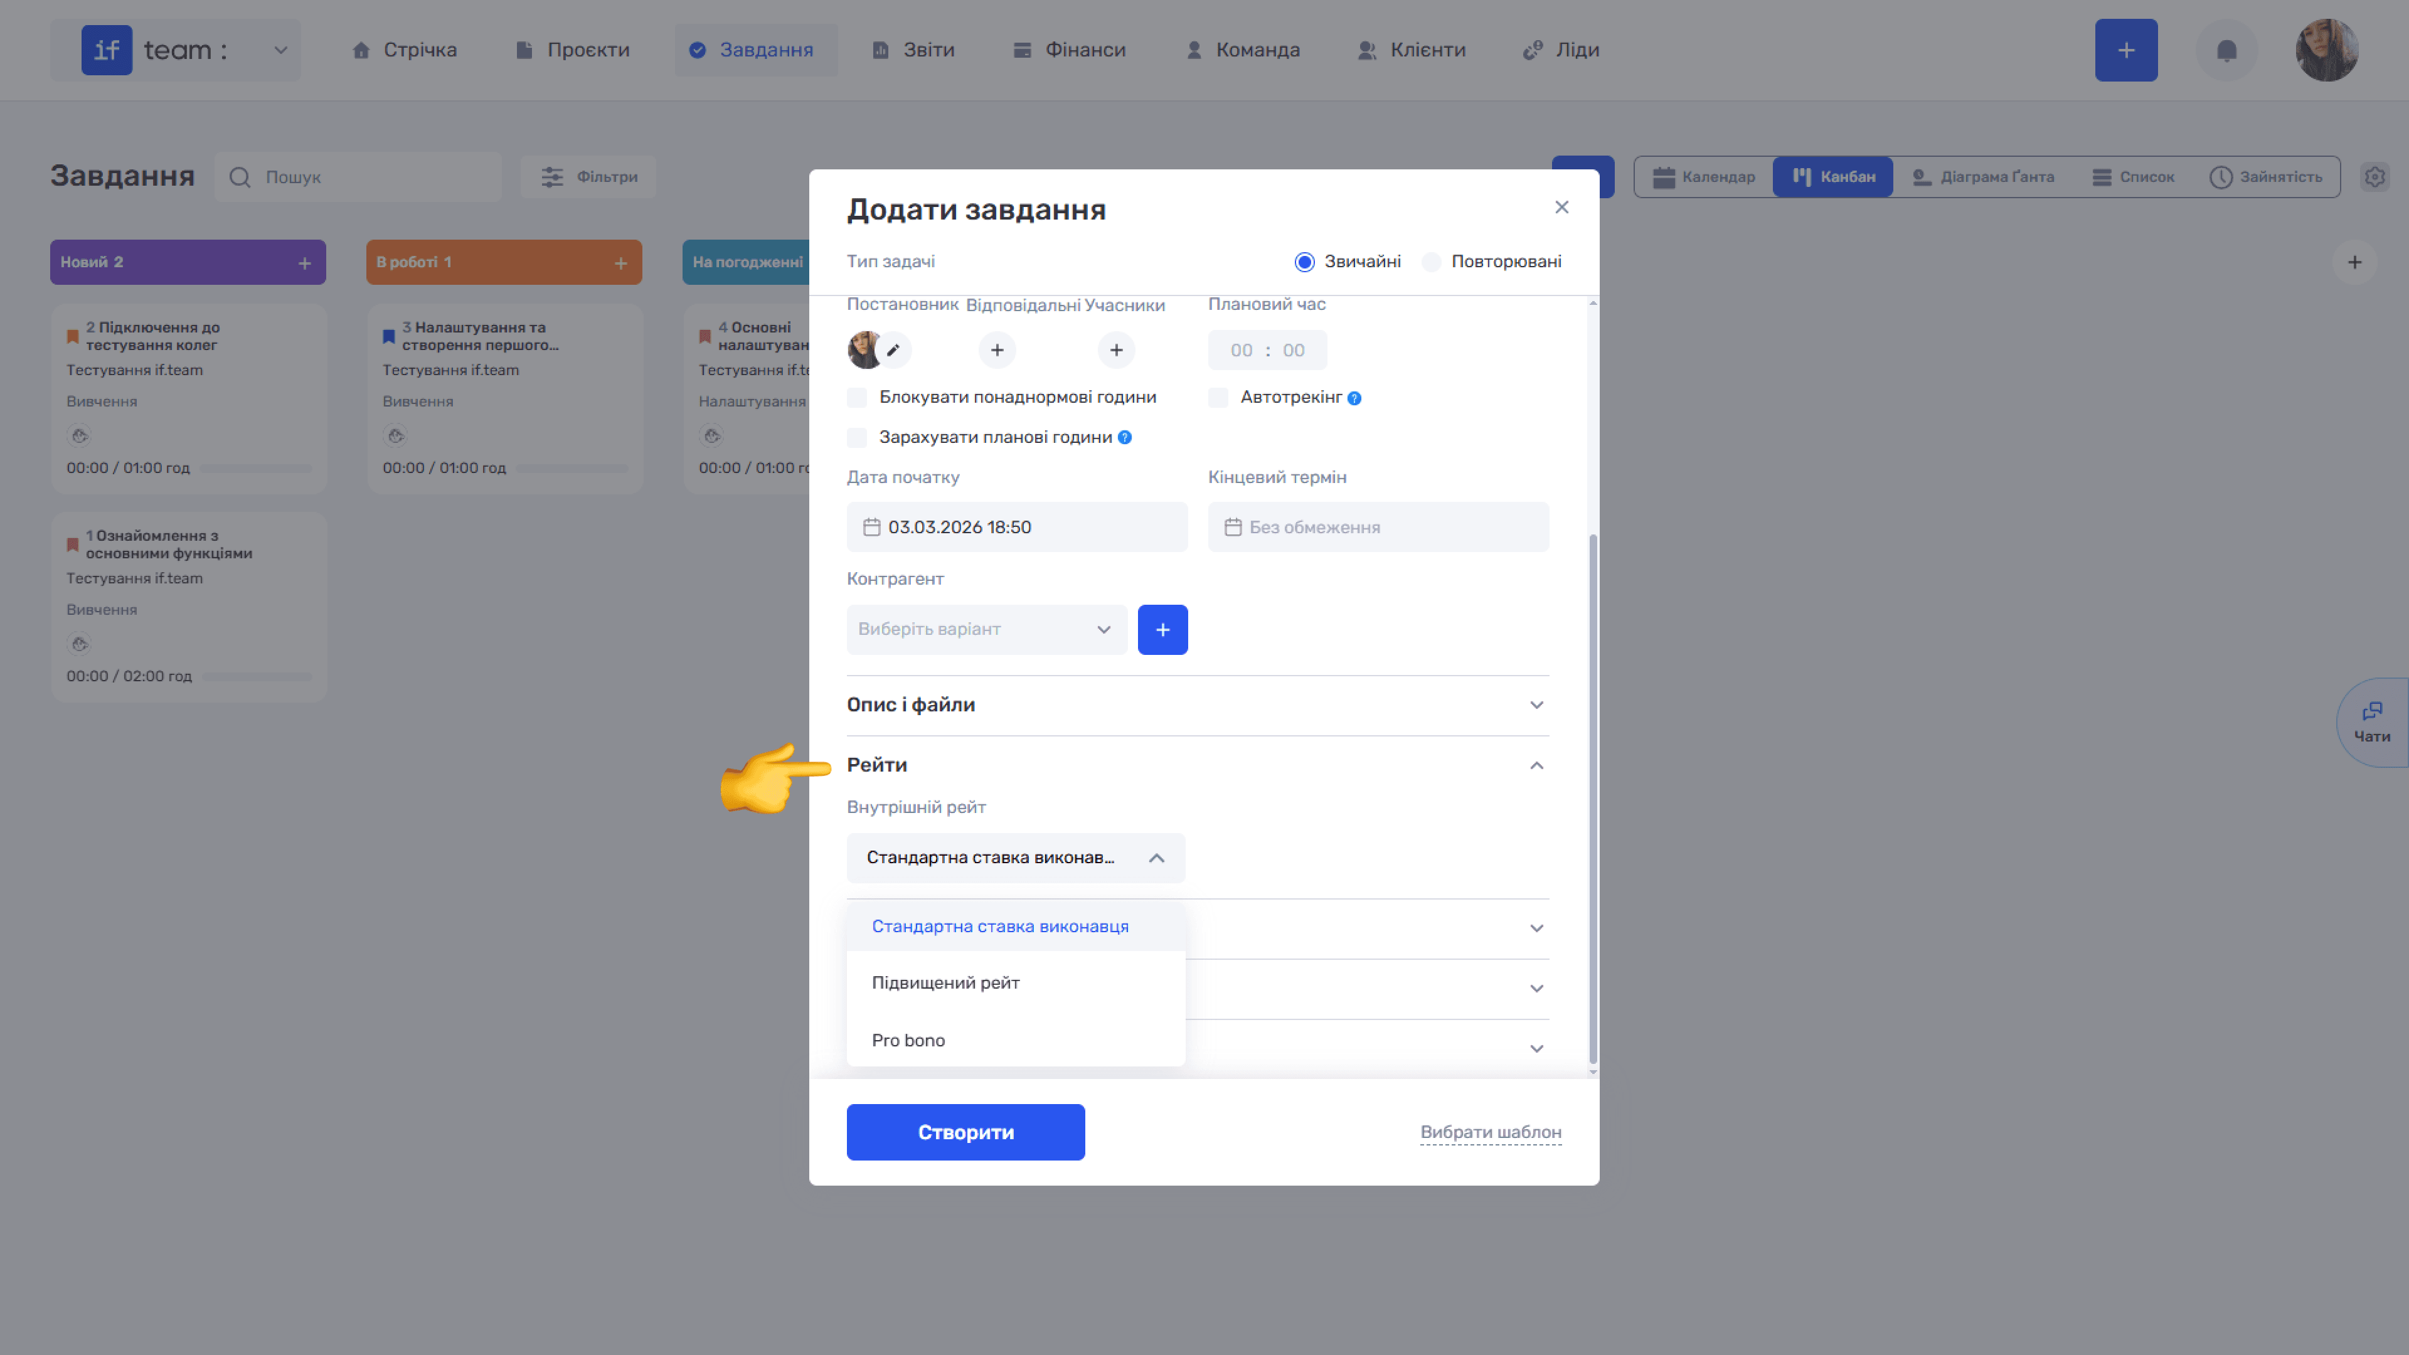Image resolution: width=2409 pixels, height=1355 pixels.
Task: Go to Звіти in the navigation
Action: pos(913,50)
